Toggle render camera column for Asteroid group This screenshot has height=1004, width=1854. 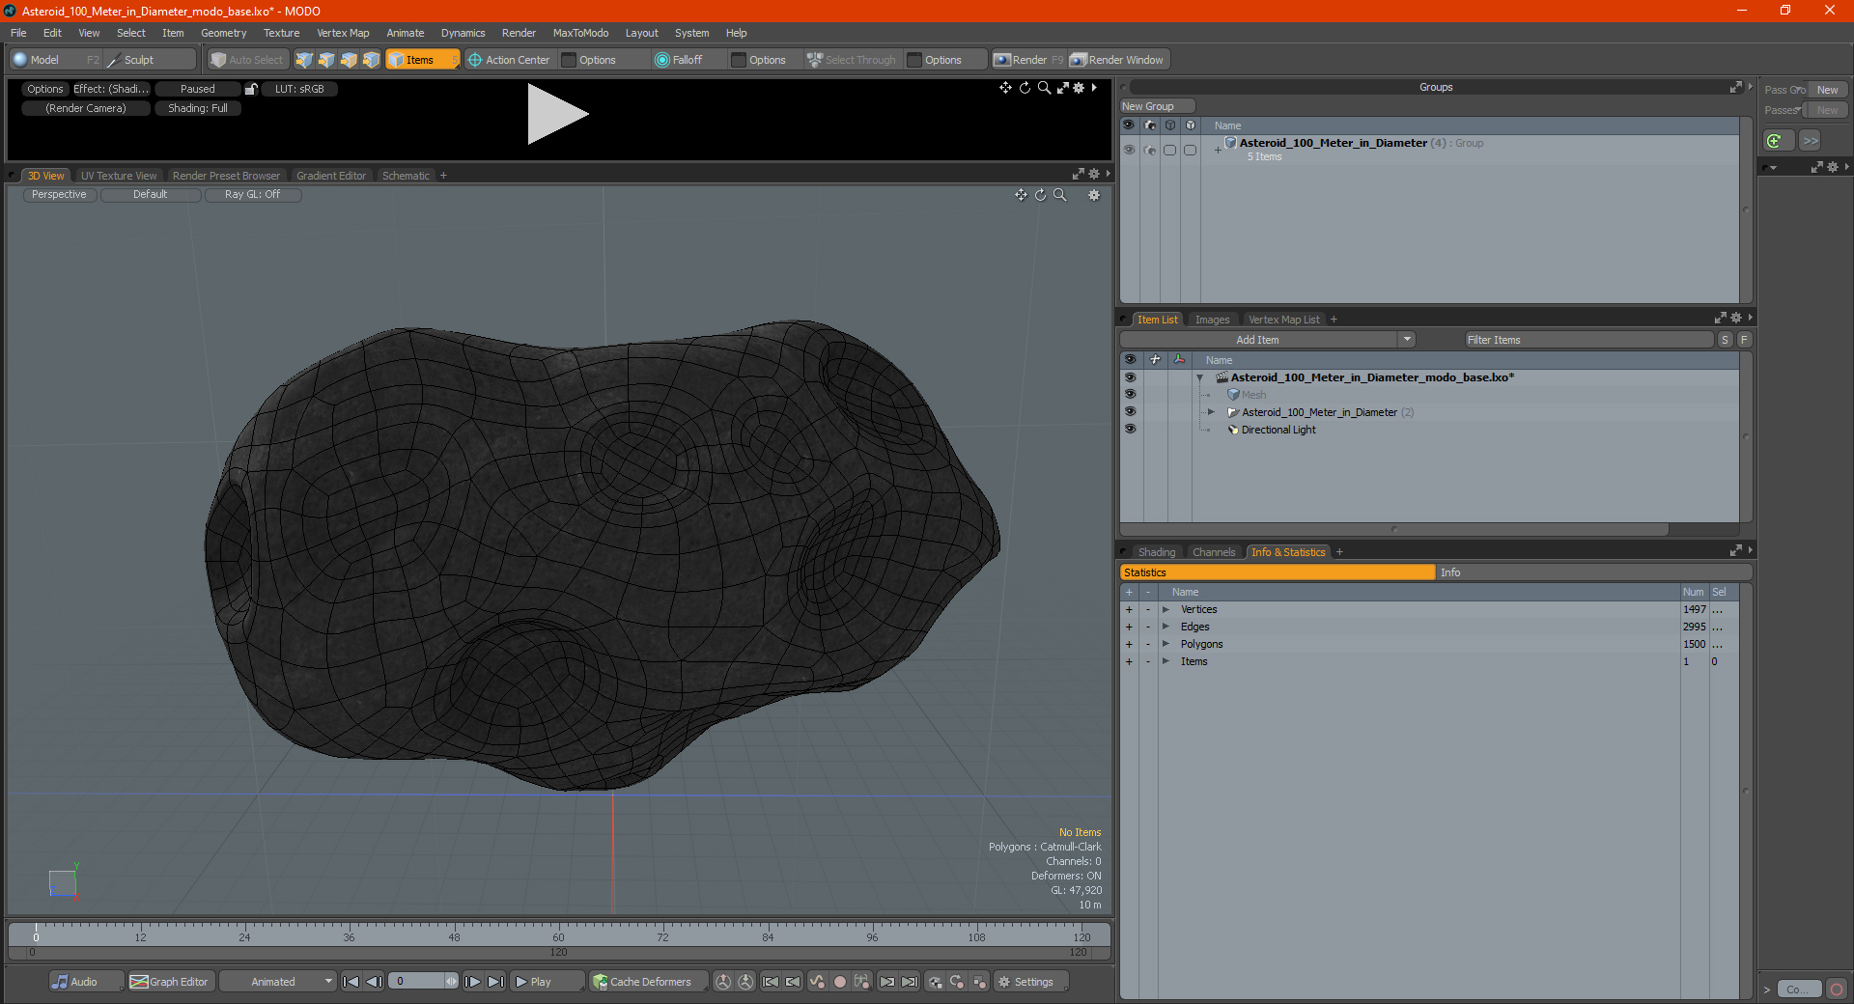[1149, 150]
